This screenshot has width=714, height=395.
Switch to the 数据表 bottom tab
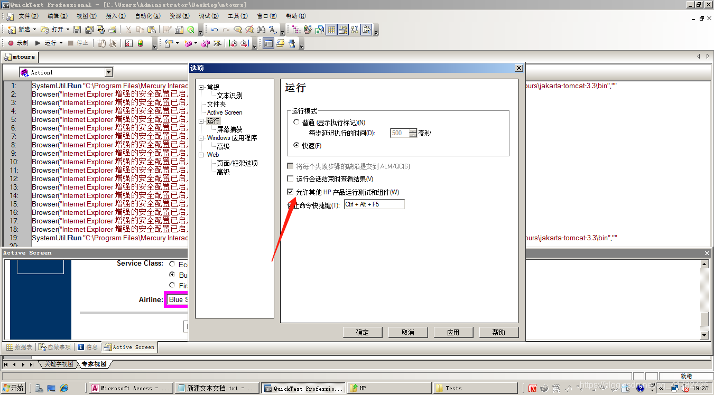click(19, 347)
